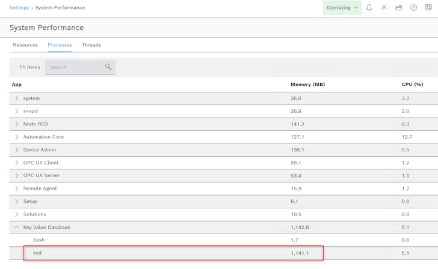Switch to the Resources tab
The image size is (438, 269).
click(25, 45)
